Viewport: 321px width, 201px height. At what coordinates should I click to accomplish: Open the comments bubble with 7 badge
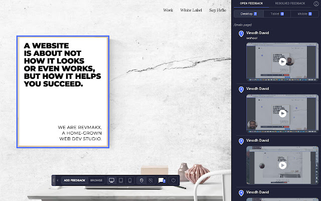point(162,180)
